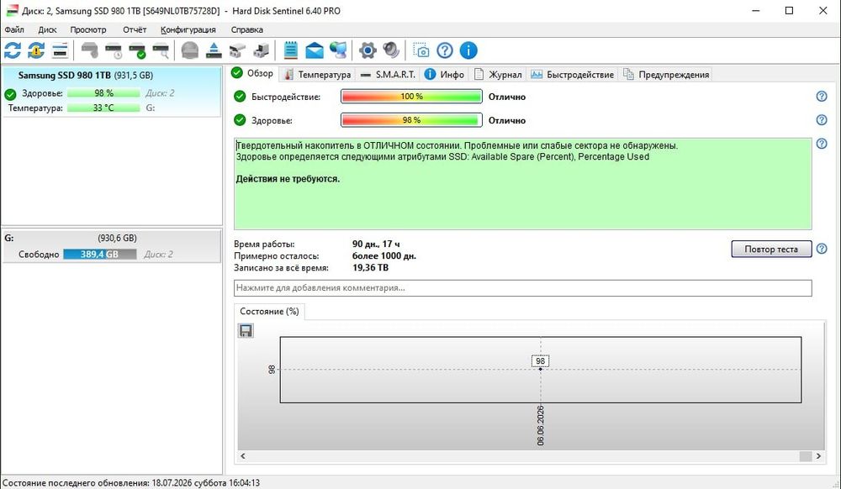The height and width of the screenshot is (489, 841).
Task: Click the two-drives toolbar icon
Action: pos(237,51)
